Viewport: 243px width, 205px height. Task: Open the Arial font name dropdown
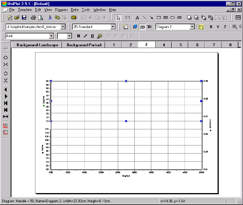tap(51, 36)
